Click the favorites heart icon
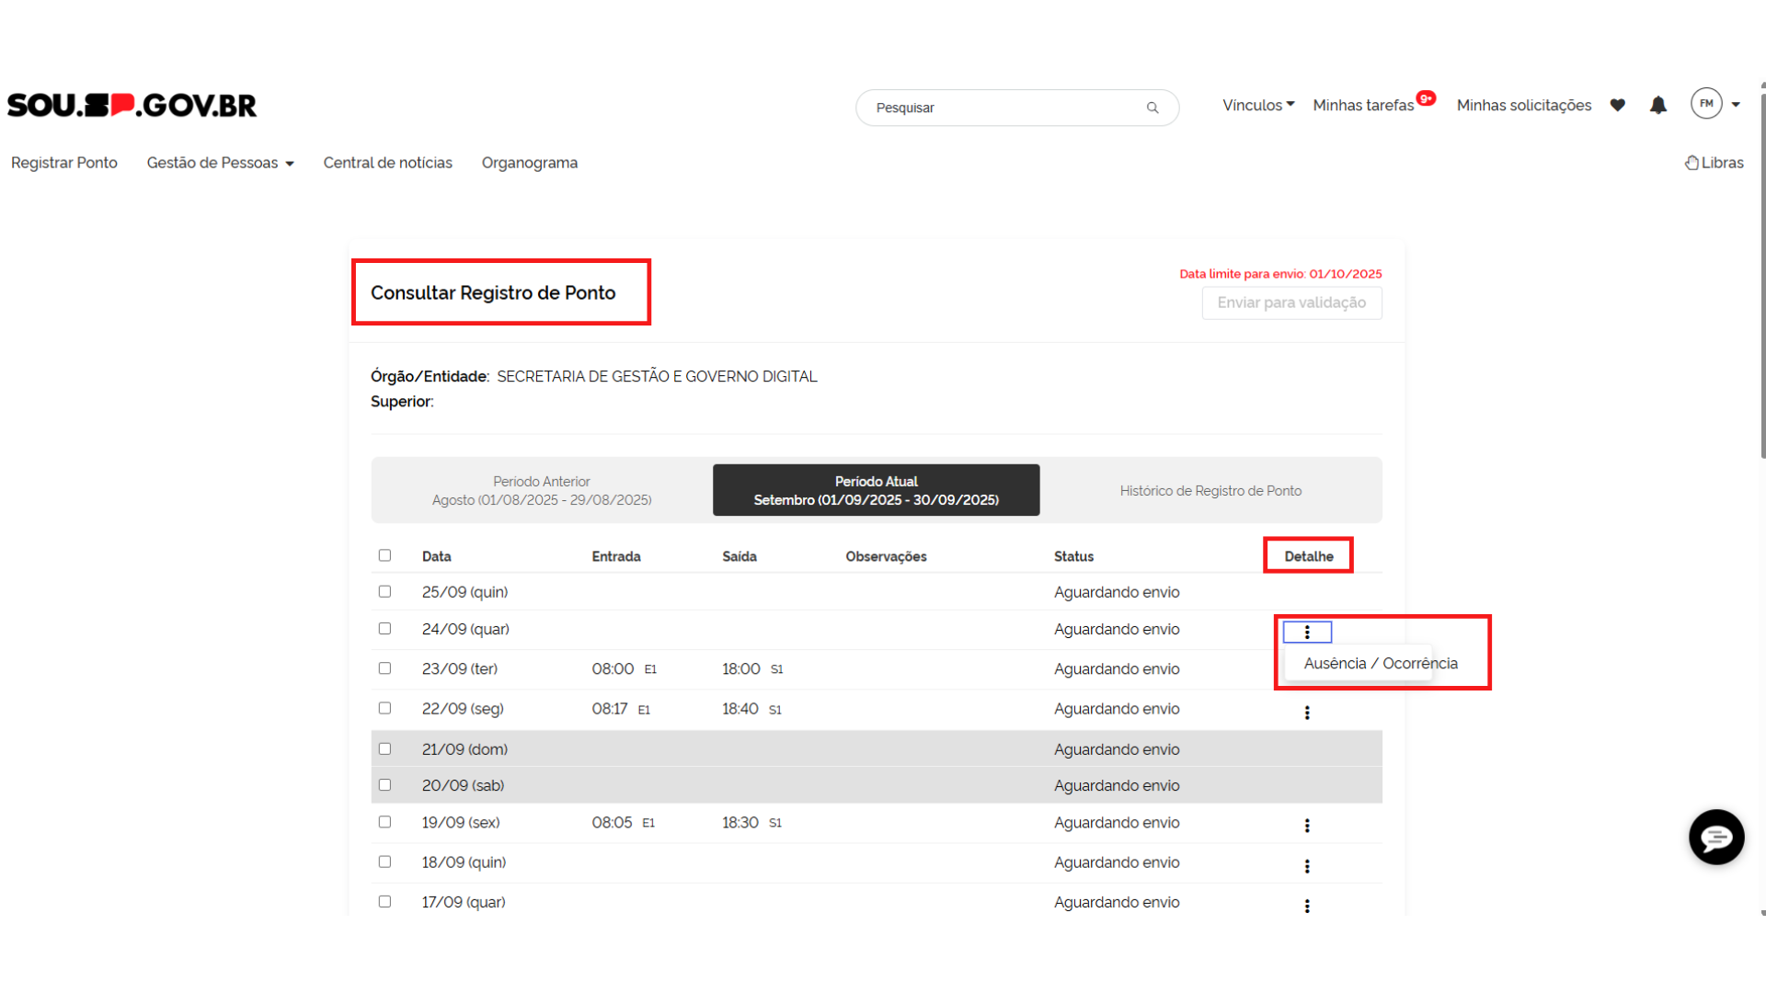 click(1618, 106)
